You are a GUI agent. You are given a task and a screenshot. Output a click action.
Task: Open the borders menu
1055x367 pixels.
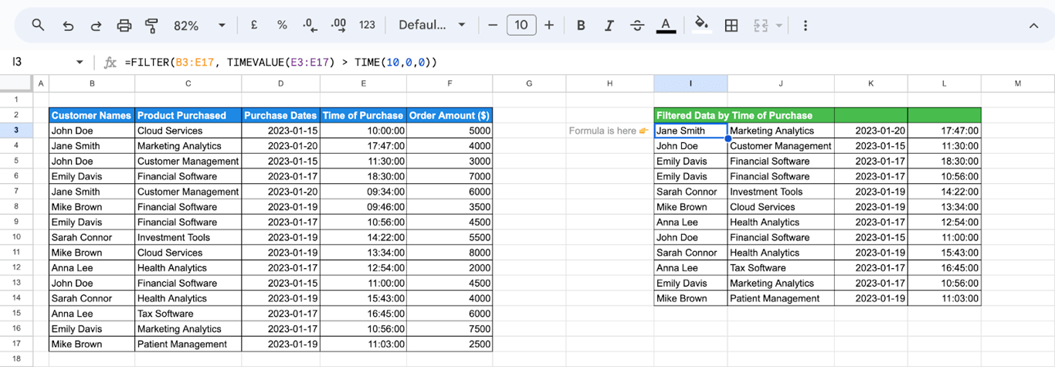[731, 25]
